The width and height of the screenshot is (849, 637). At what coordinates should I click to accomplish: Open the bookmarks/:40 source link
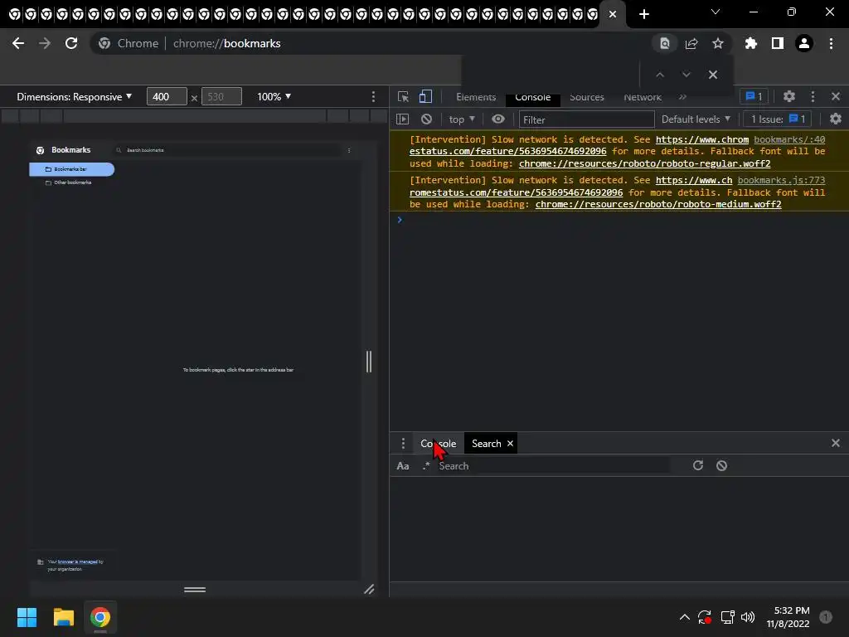789,139
